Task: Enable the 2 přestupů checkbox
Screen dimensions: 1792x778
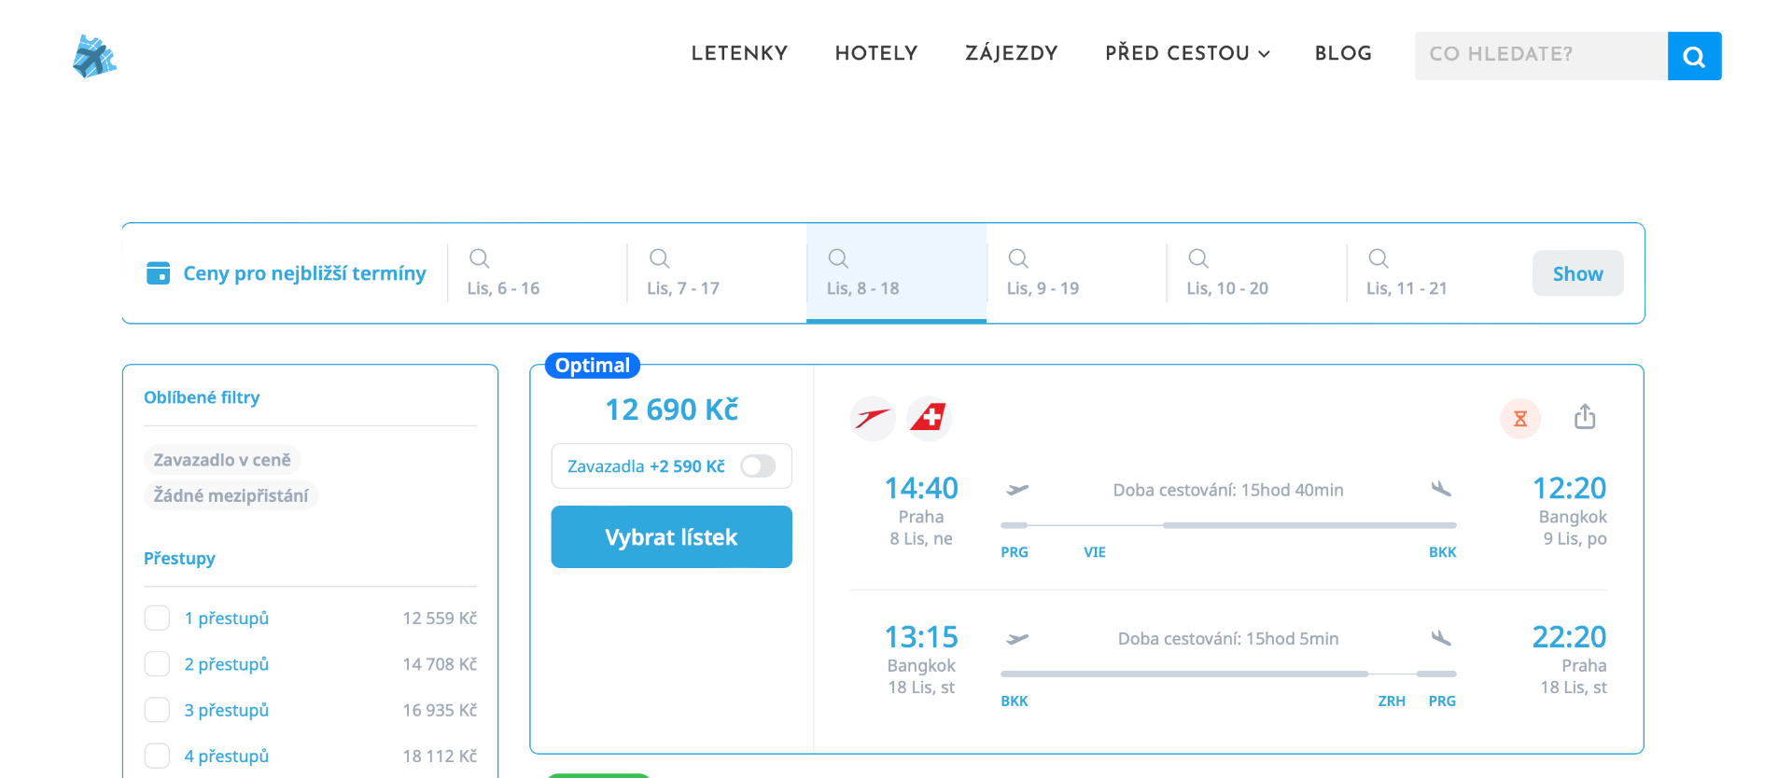Action: 158,664
